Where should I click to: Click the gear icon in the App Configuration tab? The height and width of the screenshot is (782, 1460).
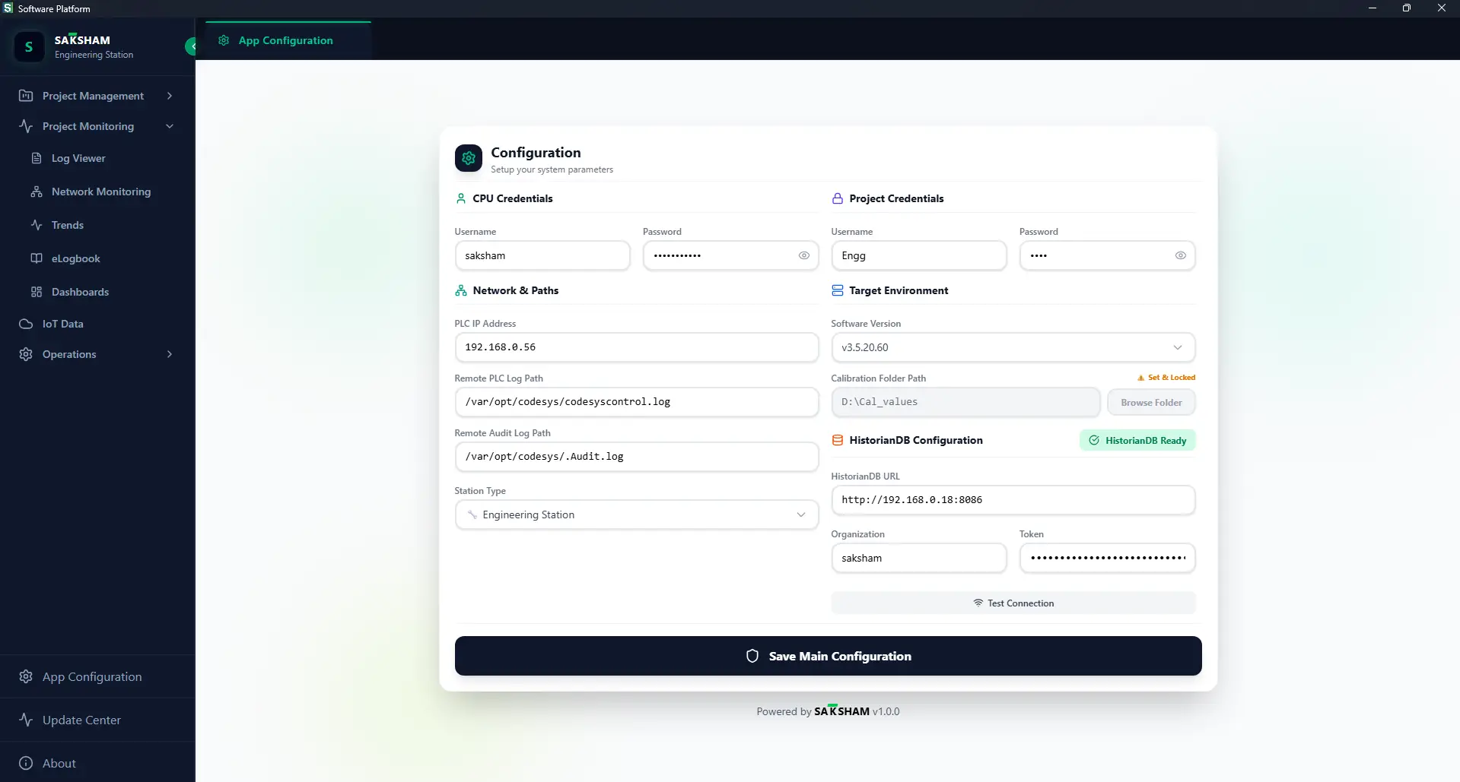[x=224, y=40]
